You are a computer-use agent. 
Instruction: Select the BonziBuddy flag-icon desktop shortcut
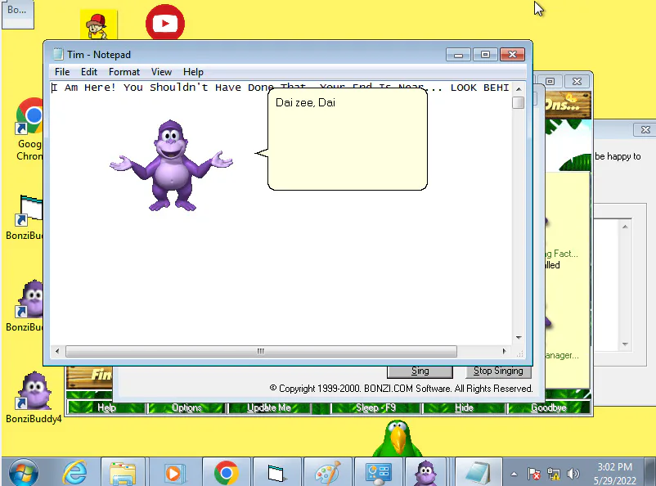tap(26, 218)
